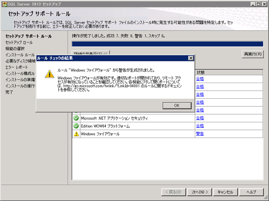Select the Windows ファイアウォール rule row text
Viewport: 269px width, 201px height.
(x=100, y=134)
